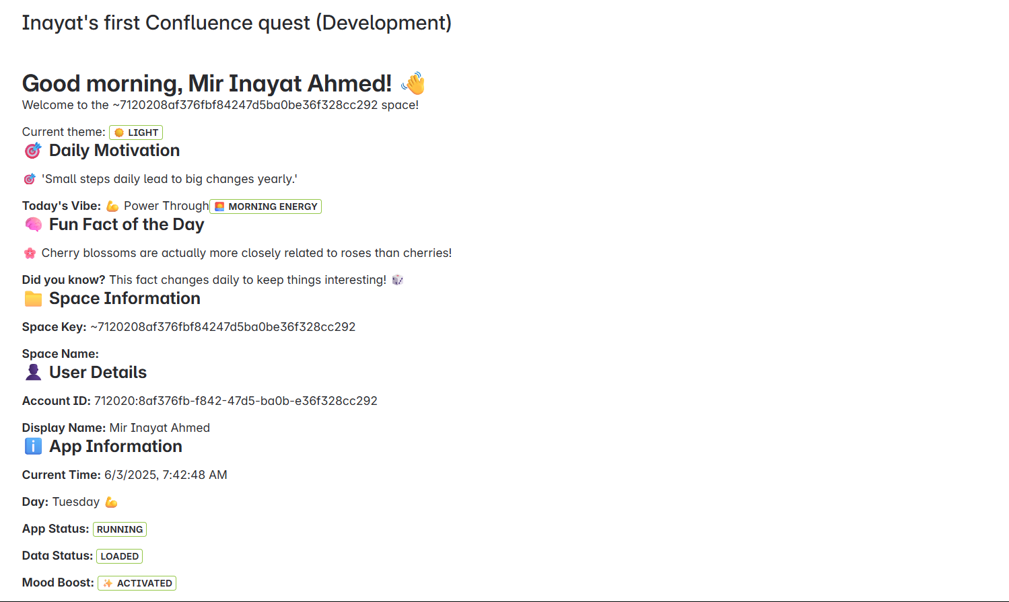Image resolution: width=1009 pixels, height=602 pixels.
Task: Click the small target icon before the quote
Action: [30, 179]
